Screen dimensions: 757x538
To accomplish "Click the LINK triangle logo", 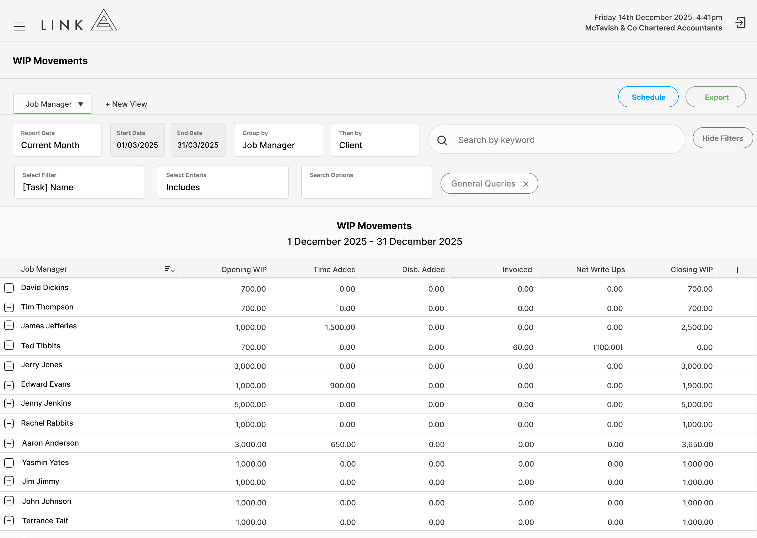I will coord(104,20).
